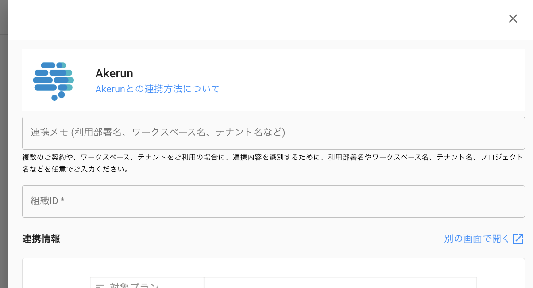The image size is (533, 288).
Task: Click the Akerun title text
Action: coord(114,73)
